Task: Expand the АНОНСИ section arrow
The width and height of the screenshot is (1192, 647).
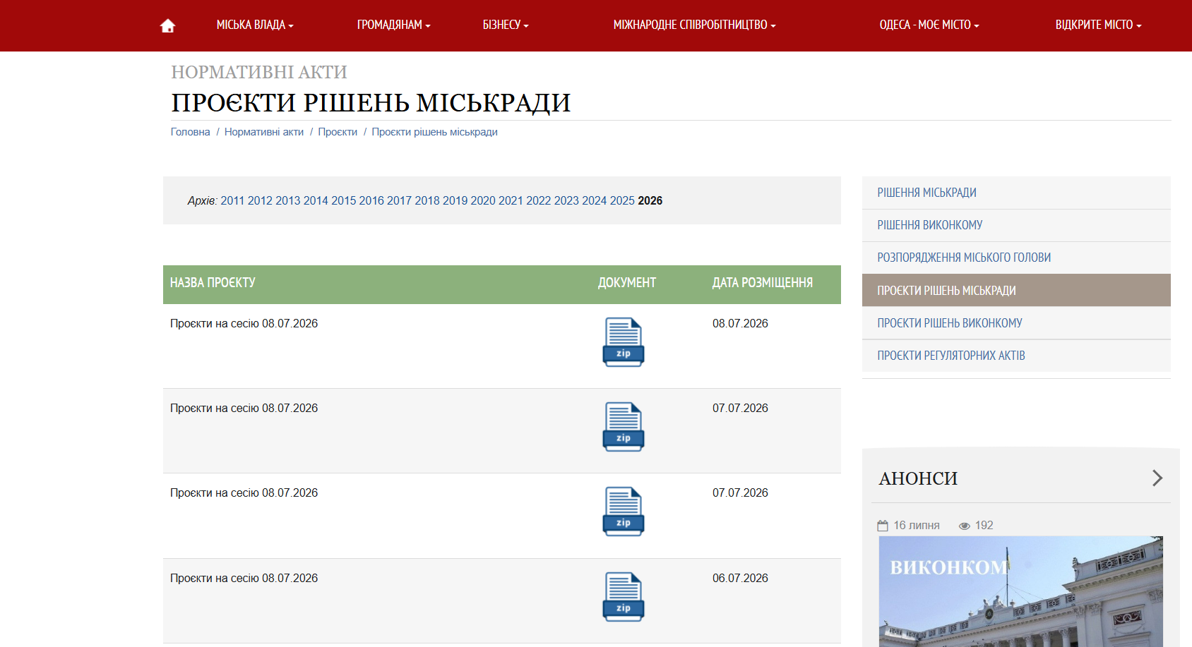Action: [x=1157, y=478]
